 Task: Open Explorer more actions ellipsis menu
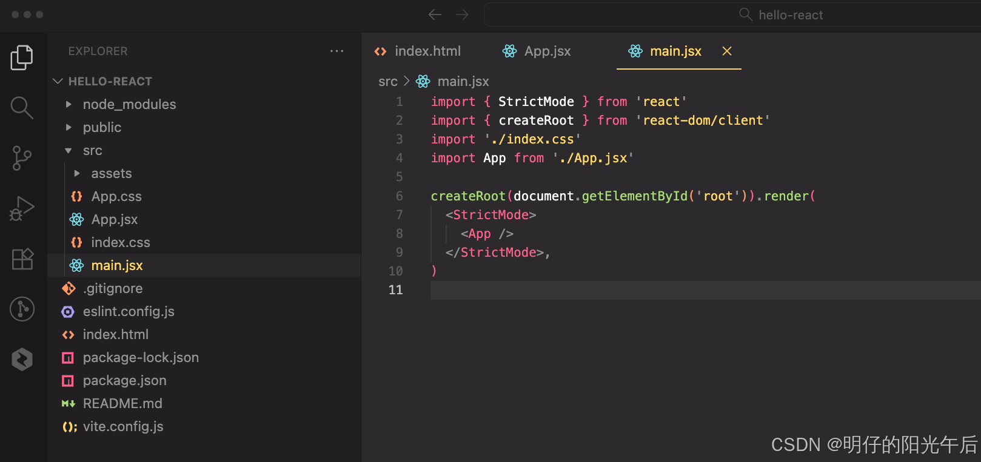pos(336,51)
